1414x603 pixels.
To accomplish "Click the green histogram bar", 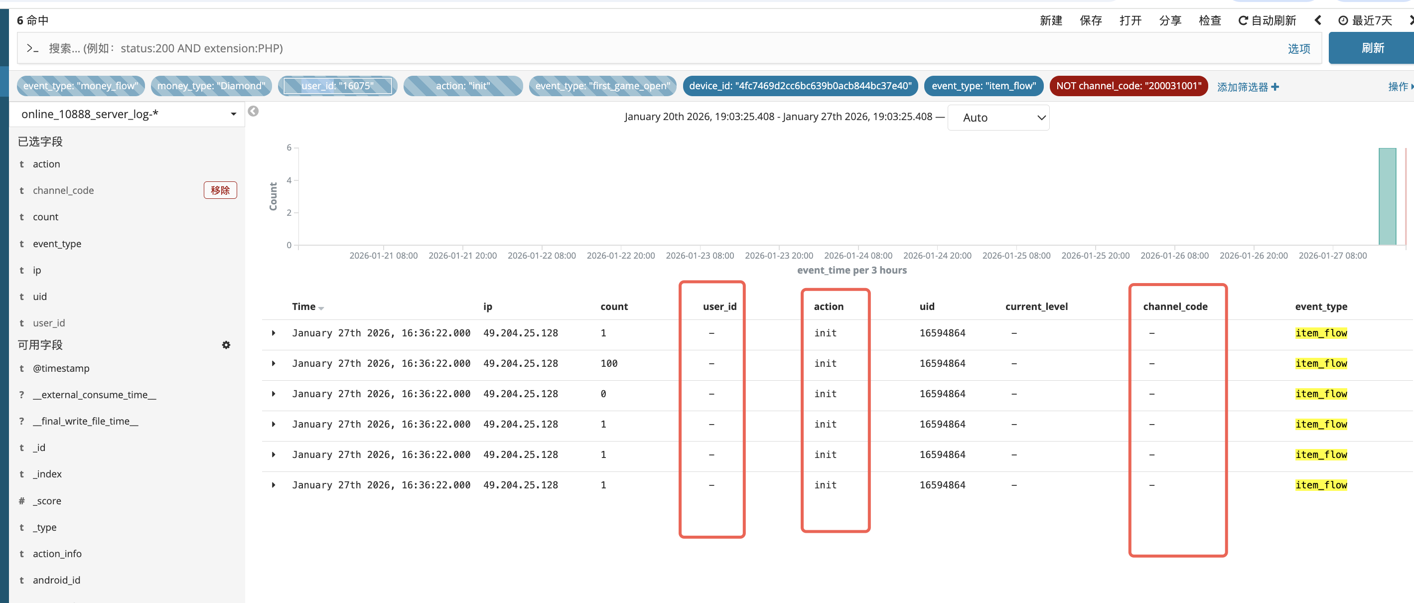I will pos(1387,196).
